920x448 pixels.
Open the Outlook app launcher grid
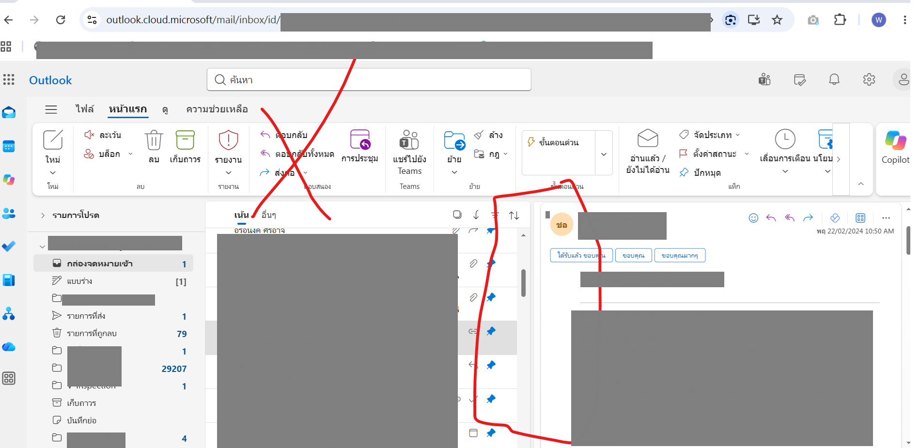point(9,79)
